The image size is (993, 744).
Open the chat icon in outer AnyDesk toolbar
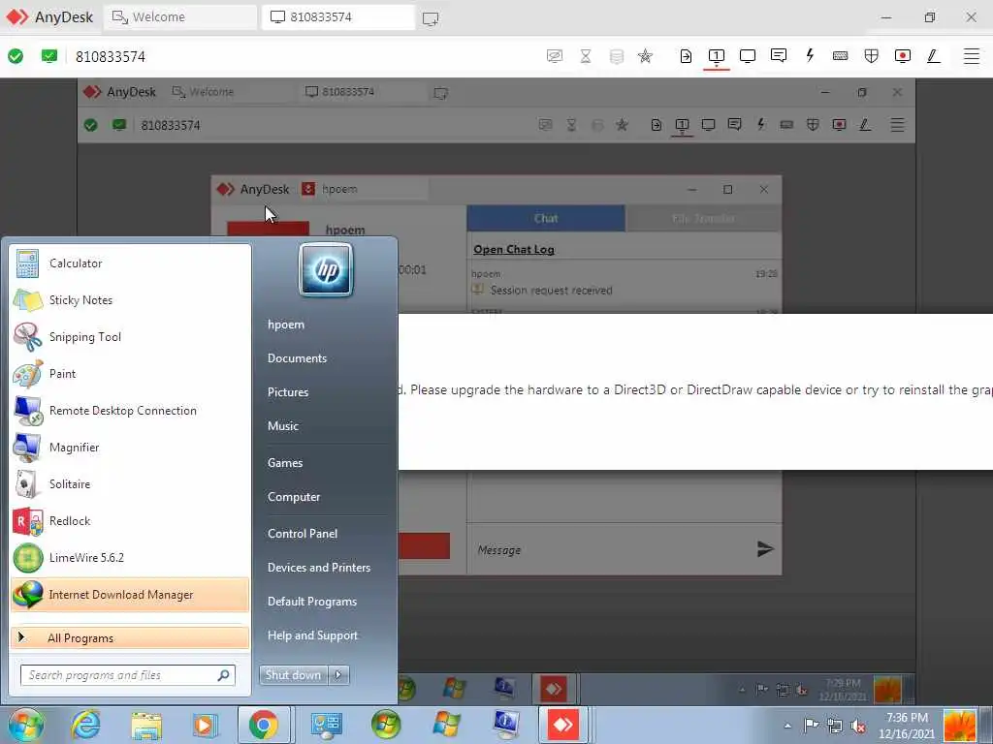tap(779, 55)
